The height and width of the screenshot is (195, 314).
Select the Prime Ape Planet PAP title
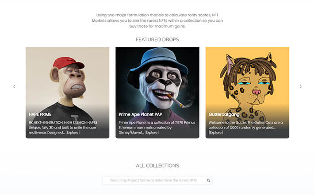point(139,114)
